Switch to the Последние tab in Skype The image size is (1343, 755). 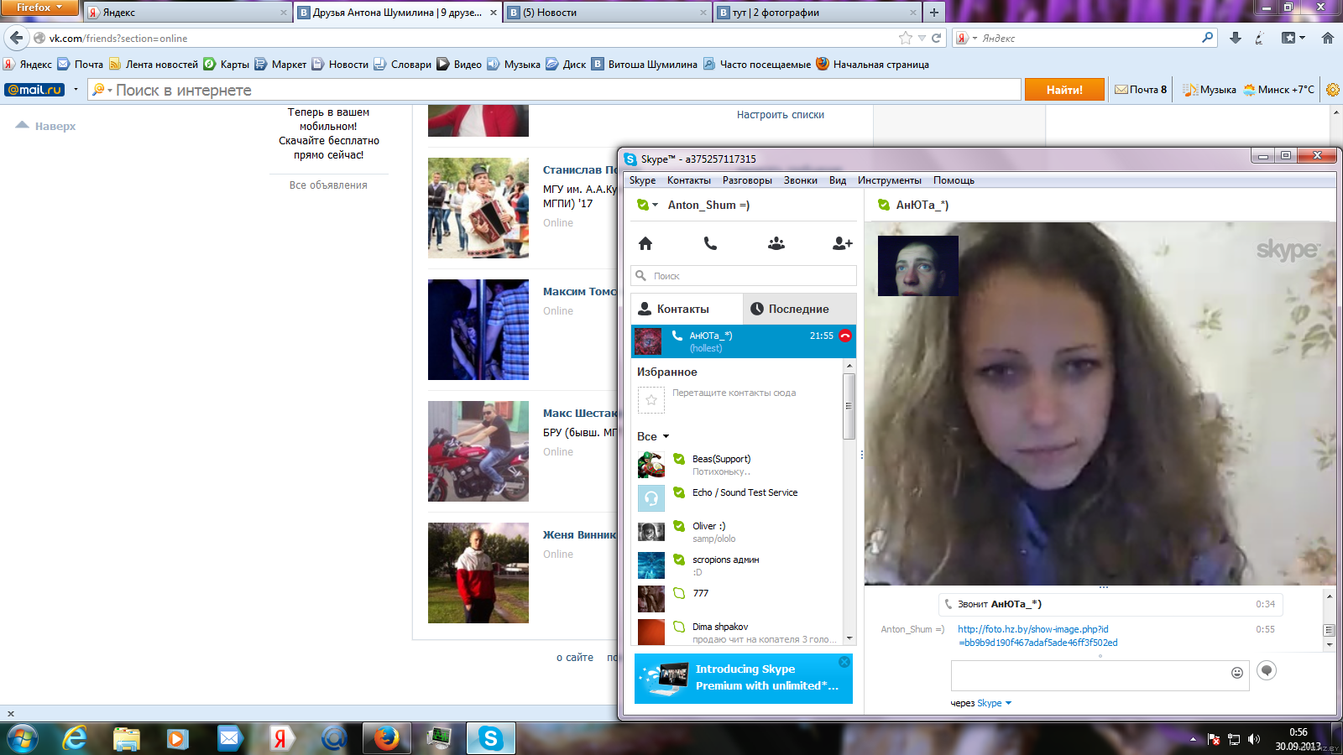click(799, 309)
